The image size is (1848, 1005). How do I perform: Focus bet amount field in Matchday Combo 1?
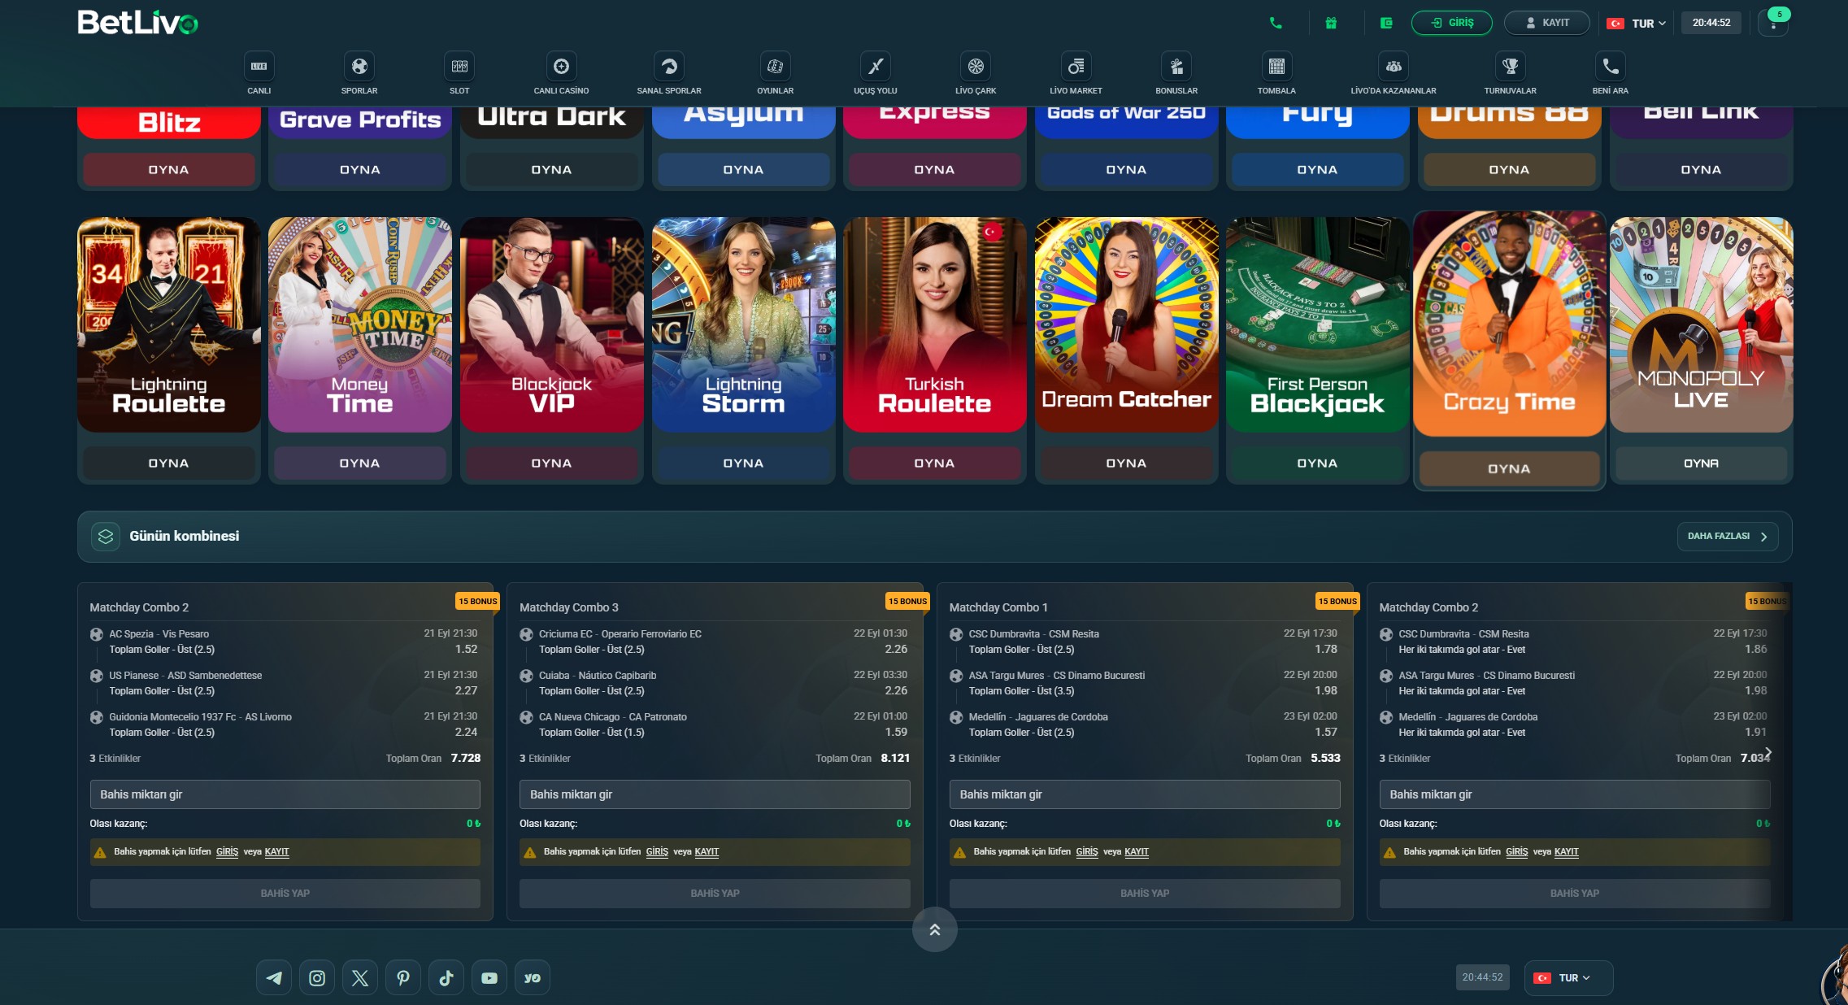(x=1145, y=794)
